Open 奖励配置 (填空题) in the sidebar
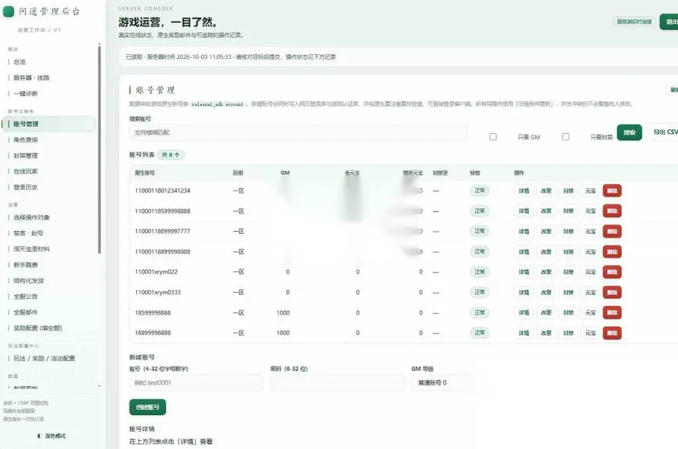Screen dimensions: 678x449 [x=37, y=328]
